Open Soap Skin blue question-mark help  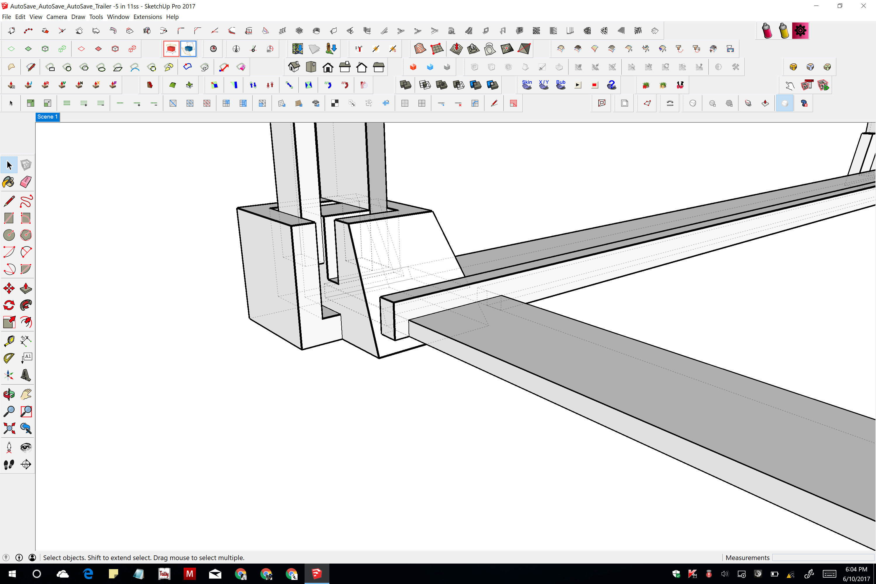[611, 85]
